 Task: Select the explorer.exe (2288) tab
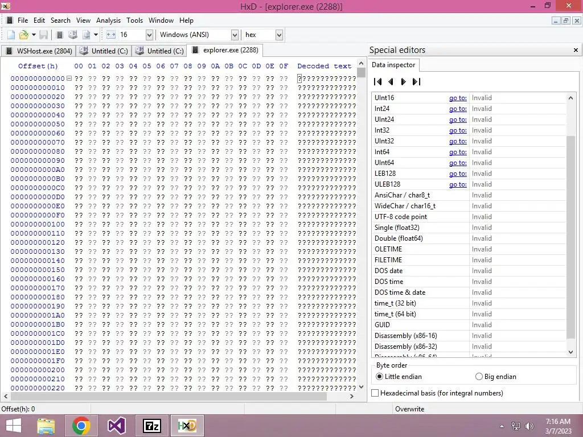click(x=225, y=50)
